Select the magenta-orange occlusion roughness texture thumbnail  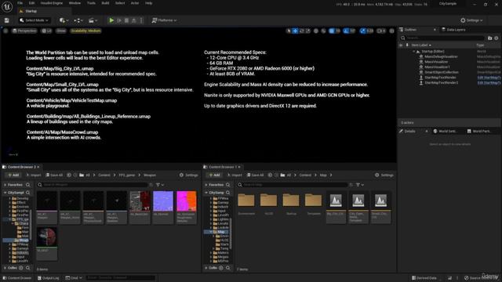(x=187, y=201)
